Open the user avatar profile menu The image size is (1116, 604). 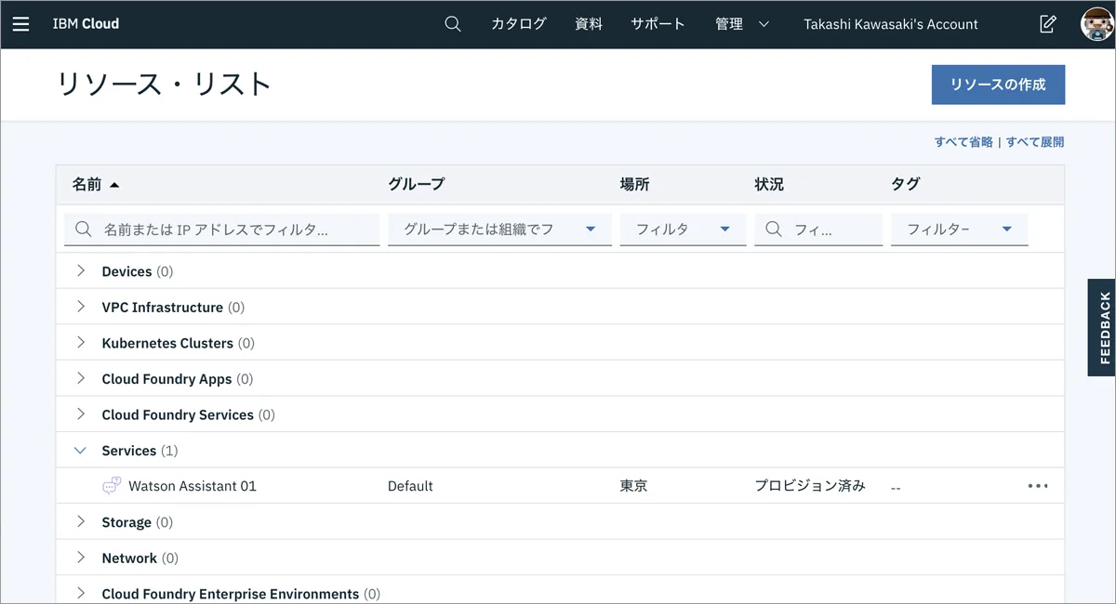click(x=1097, y=24)
